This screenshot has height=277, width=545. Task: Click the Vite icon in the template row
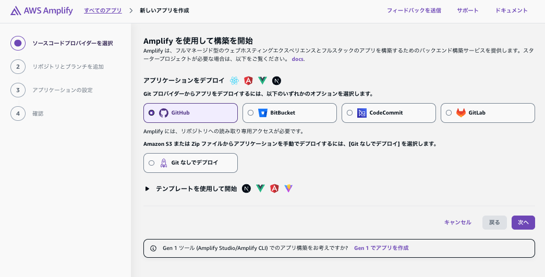point(288,188)
